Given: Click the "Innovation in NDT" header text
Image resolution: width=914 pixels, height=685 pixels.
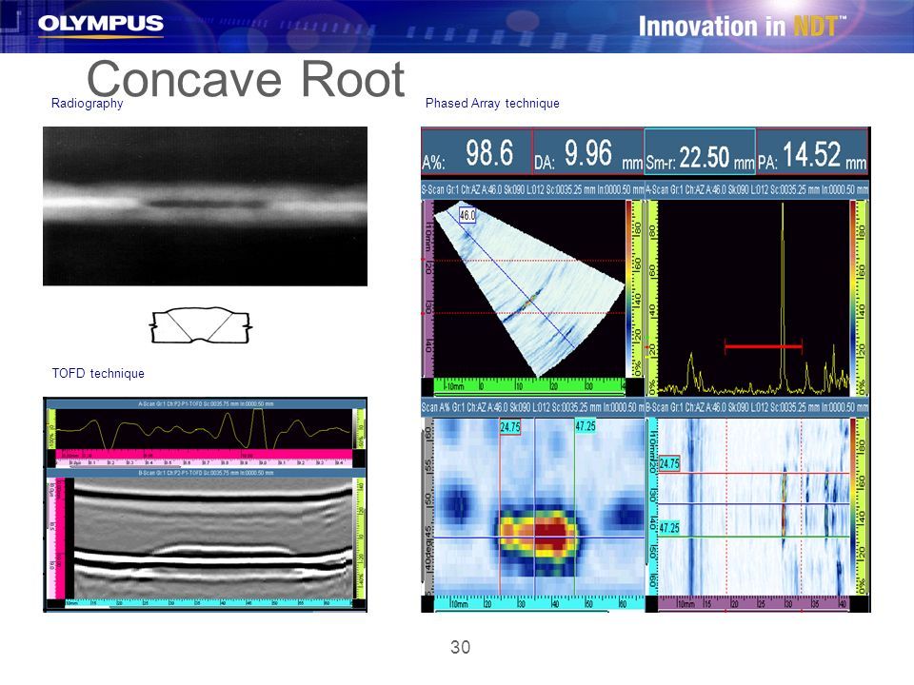Looking at the screenshot, I should 742,27.
